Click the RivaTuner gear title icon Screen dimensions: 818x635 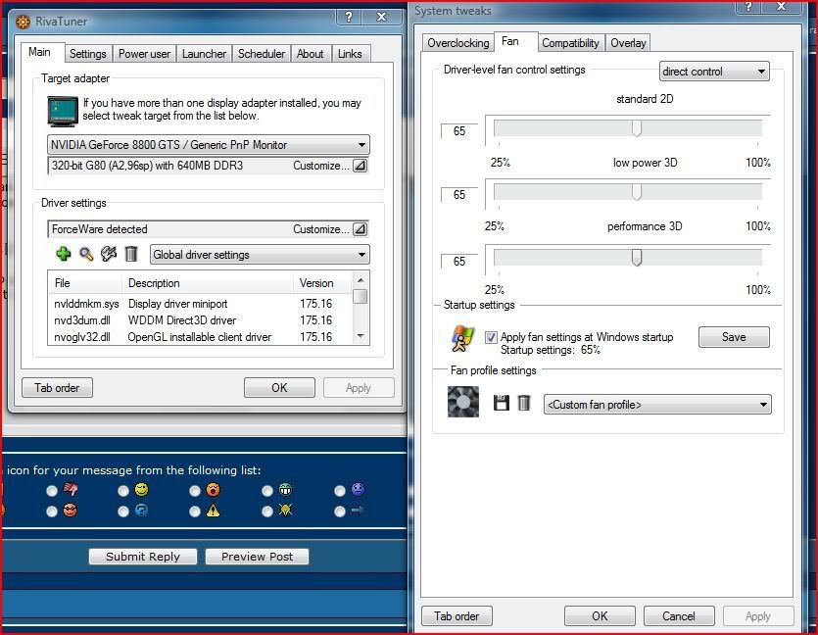[23, 22]
